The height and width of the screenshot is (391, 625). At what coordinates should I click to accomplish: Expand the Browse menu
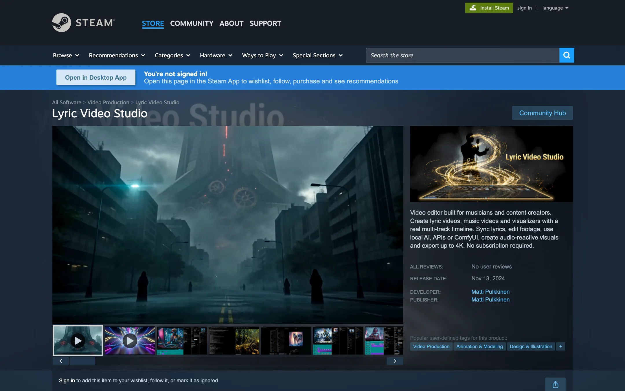coord(66,55)
